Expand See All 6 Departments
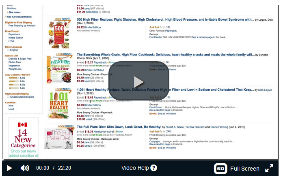Viewport: 281px width, 184px height. 18,17
